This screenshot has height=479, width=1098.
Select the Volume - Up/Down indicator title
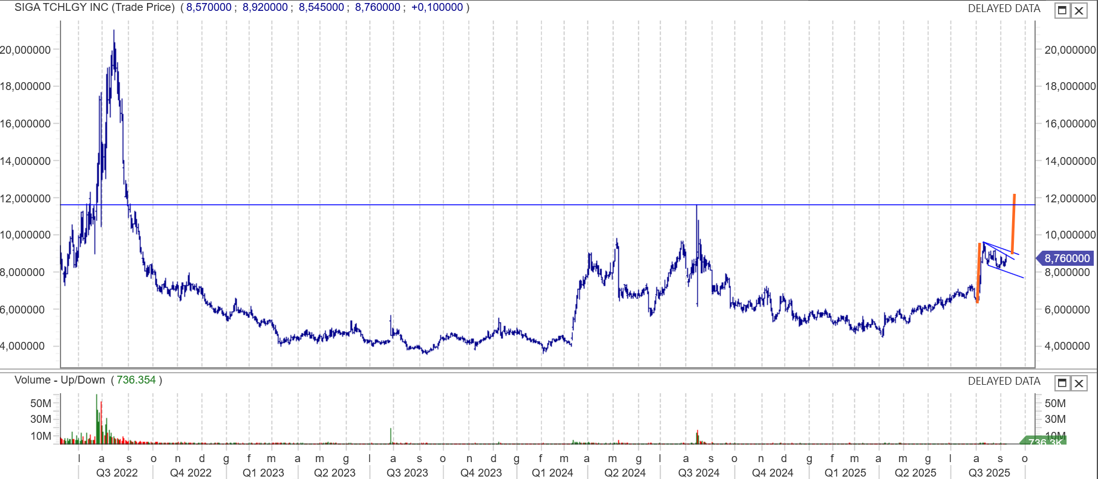[59, 380]
